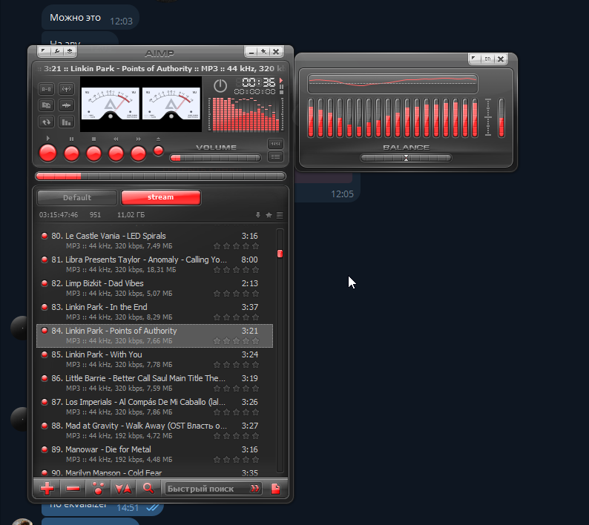This screenshot has height=525, width=589.
Task: Select track 80 Le Castle Vania - LED Spirals
Action: [154, 241]
